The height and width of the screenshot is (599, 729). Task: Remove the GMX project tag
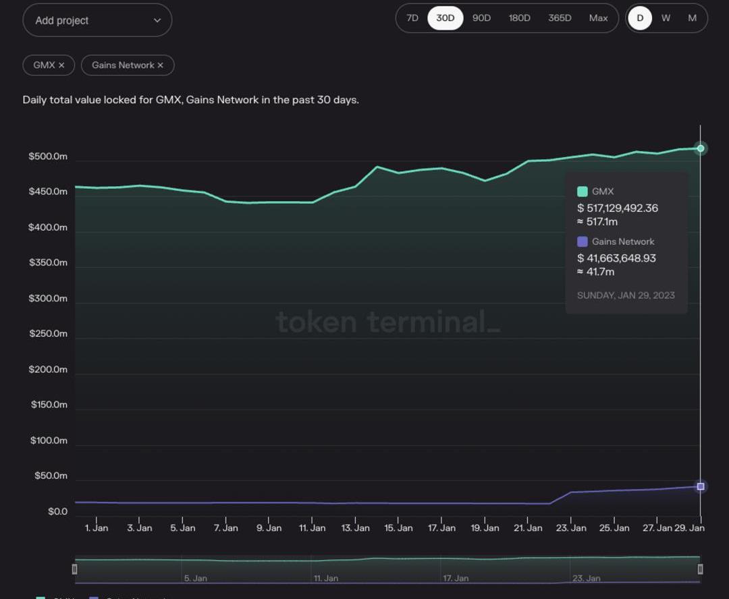click(x=61, y=65)
